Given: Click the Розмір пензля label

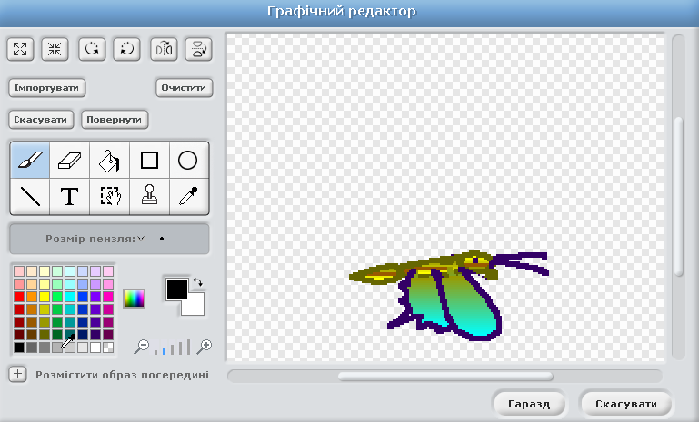Looking at the screenshot, I should point(90,239).
